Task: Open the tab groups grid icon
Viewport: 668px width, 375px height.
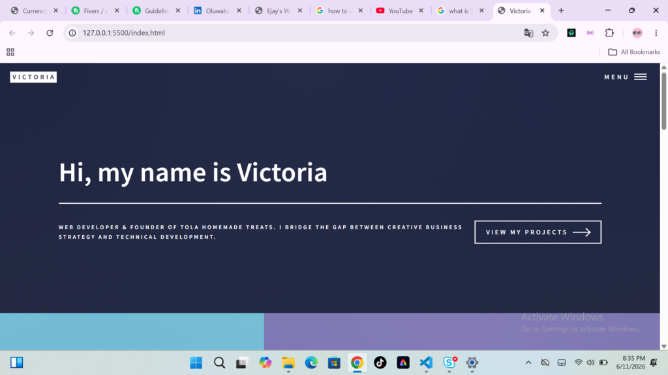Action: click(x=10, y=52)
